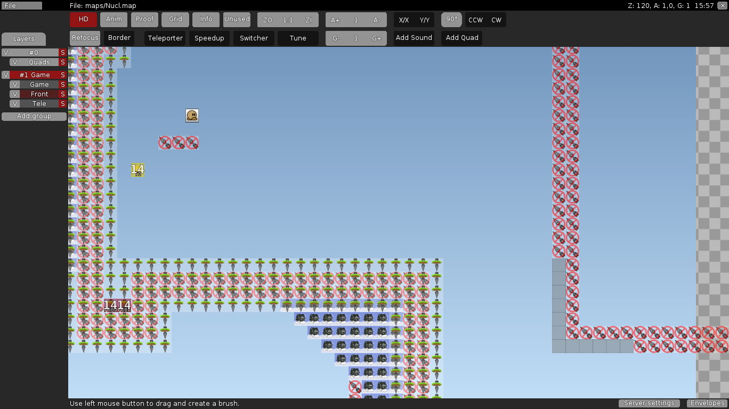Click the Add group button
This screenshot has height=409, width=729.
tap(34, 116)
